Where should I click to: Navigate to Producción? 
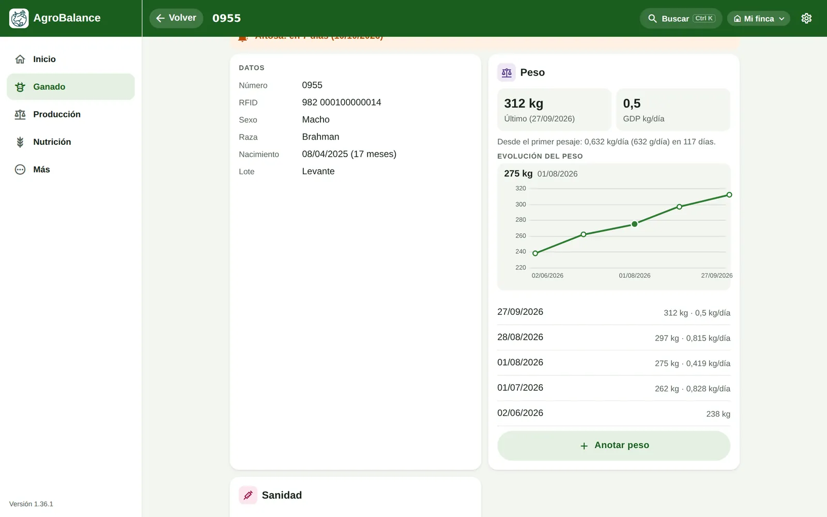pos(71,114)
